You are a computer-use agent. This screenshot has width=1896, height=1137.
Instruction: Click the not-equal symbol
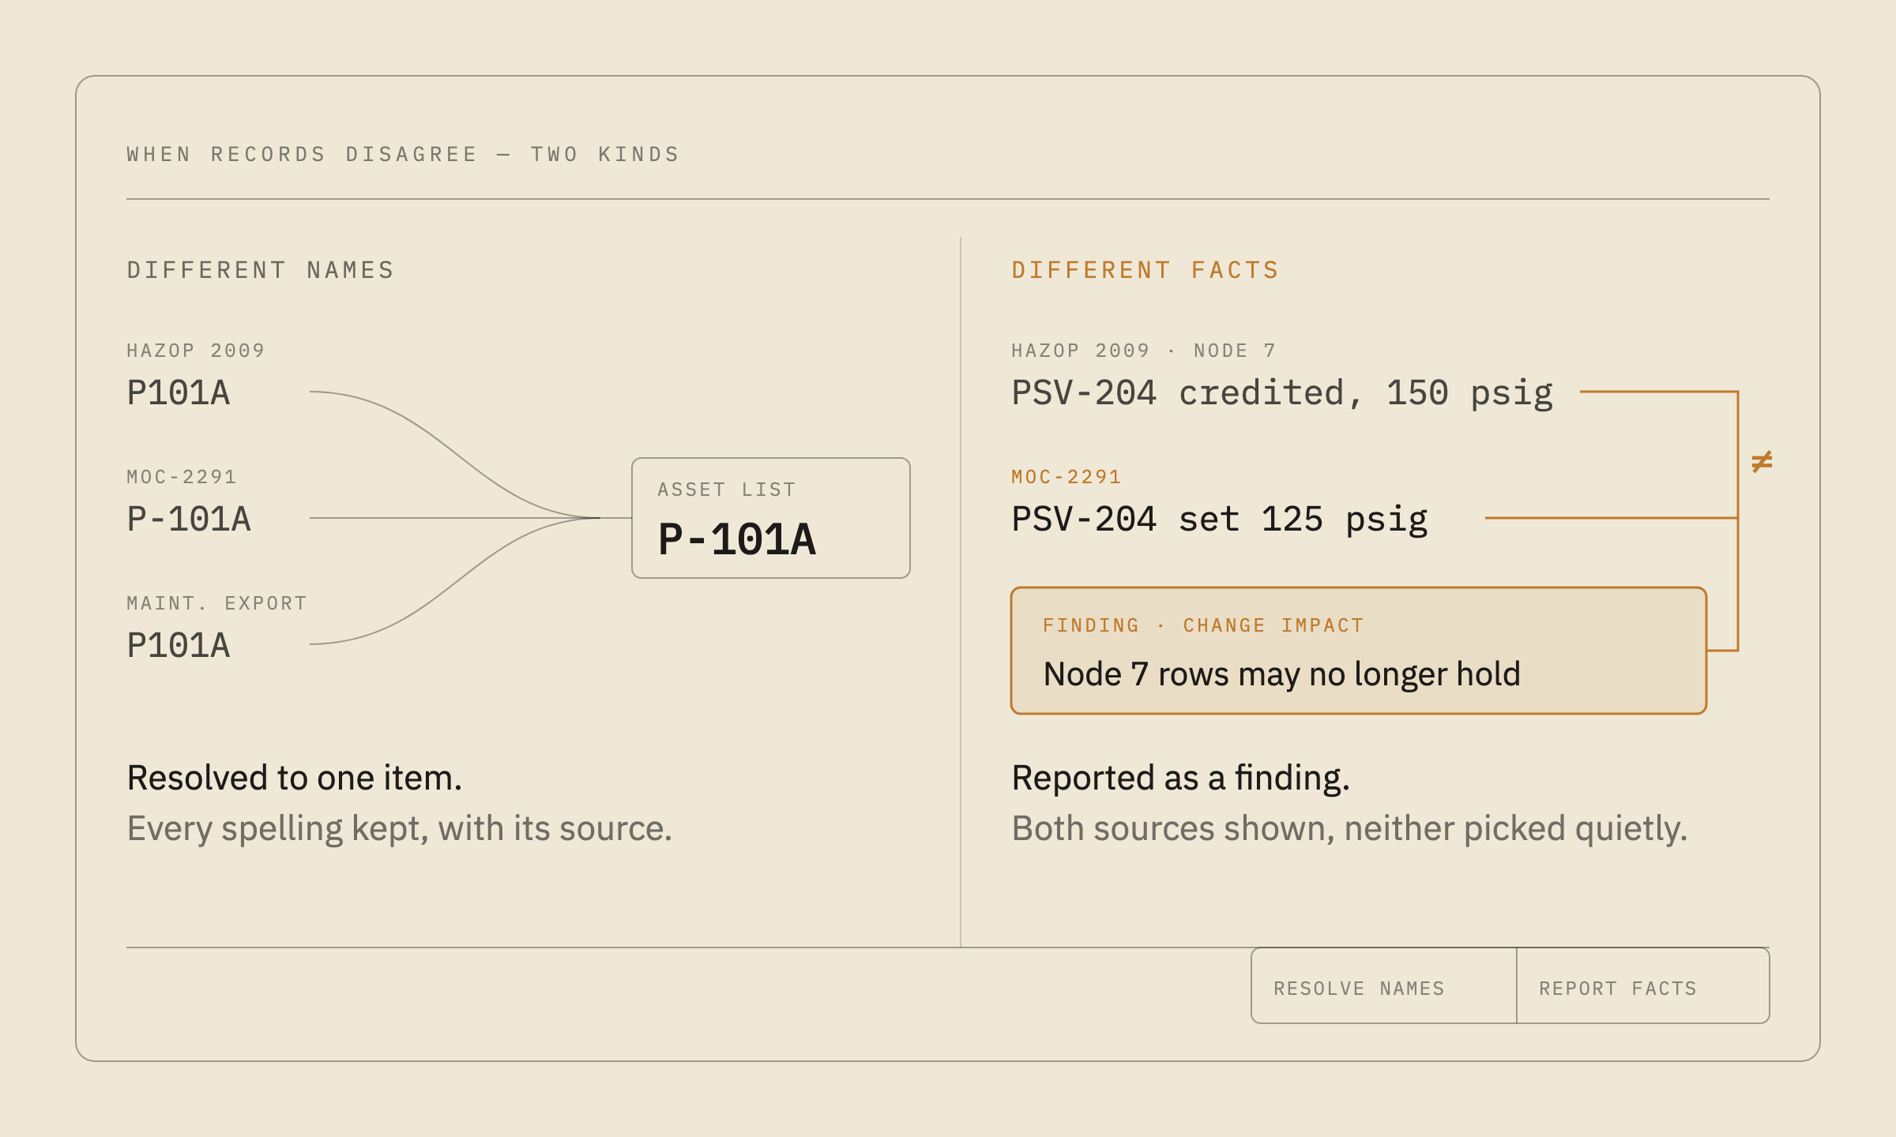1762,461
